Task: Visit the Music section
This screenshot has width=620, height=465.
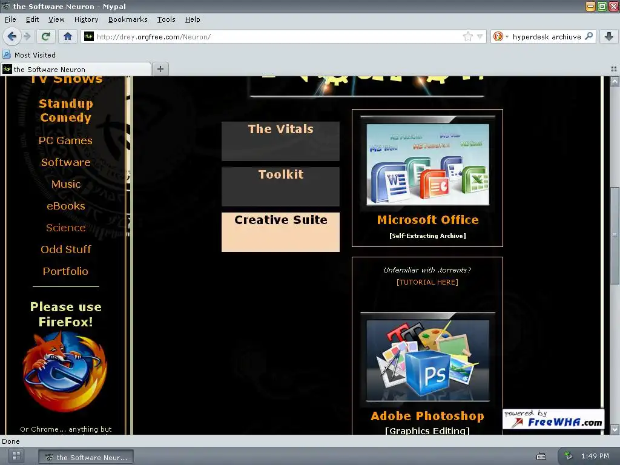Action: point(66,184)
